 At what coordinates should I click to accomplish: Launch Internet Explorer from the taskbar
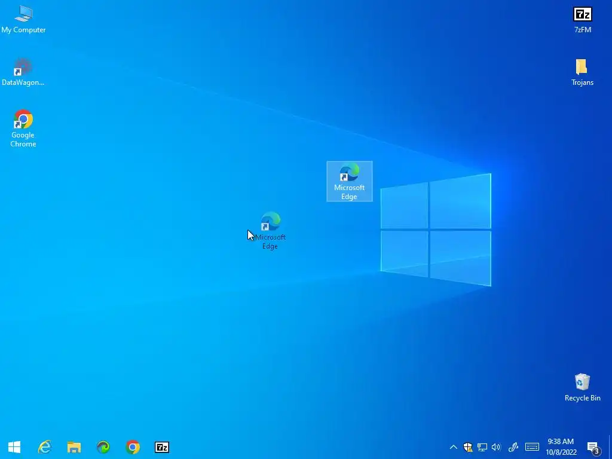pyautogui.click(x=44, y=447)
